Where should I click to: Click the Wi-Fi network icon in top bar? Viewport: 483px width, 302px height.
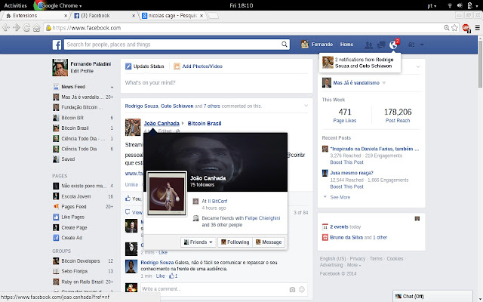click(x=450, y=5)
